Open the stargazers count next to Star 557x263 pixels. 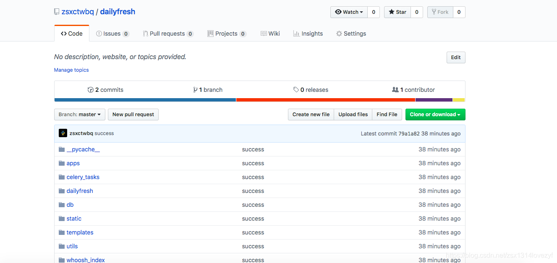click(x=416, y=12)
